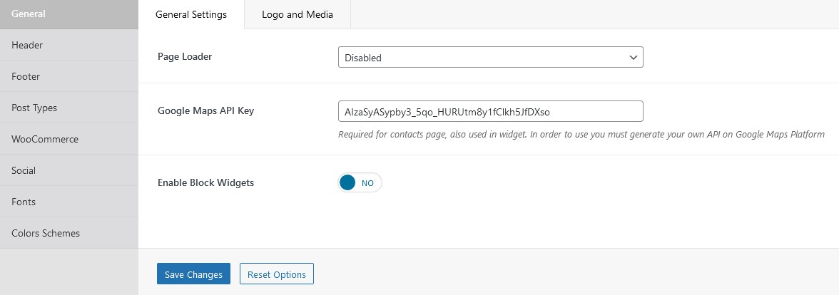Open Colors Schemes settings

pos(69,233)
